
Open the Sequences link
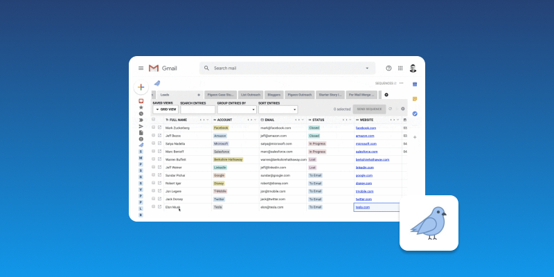point(386,83)
